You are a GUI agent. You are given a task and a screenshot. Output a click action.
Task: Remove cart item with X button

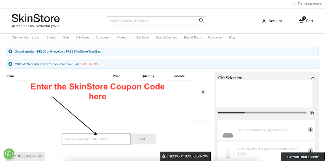click(203, 92)
